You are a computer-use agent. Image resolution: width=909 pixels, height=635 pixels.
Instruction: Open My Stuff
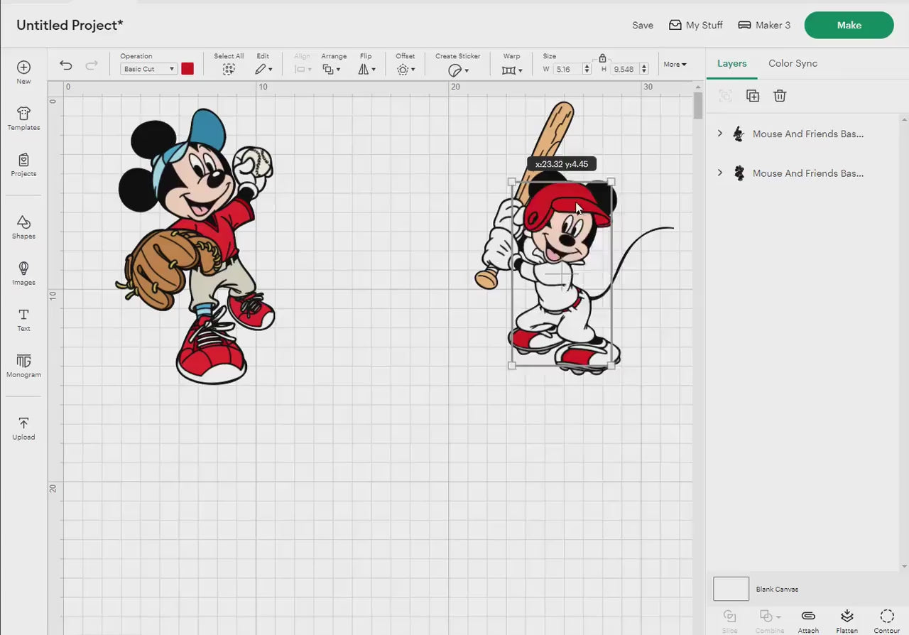point(696,25)
